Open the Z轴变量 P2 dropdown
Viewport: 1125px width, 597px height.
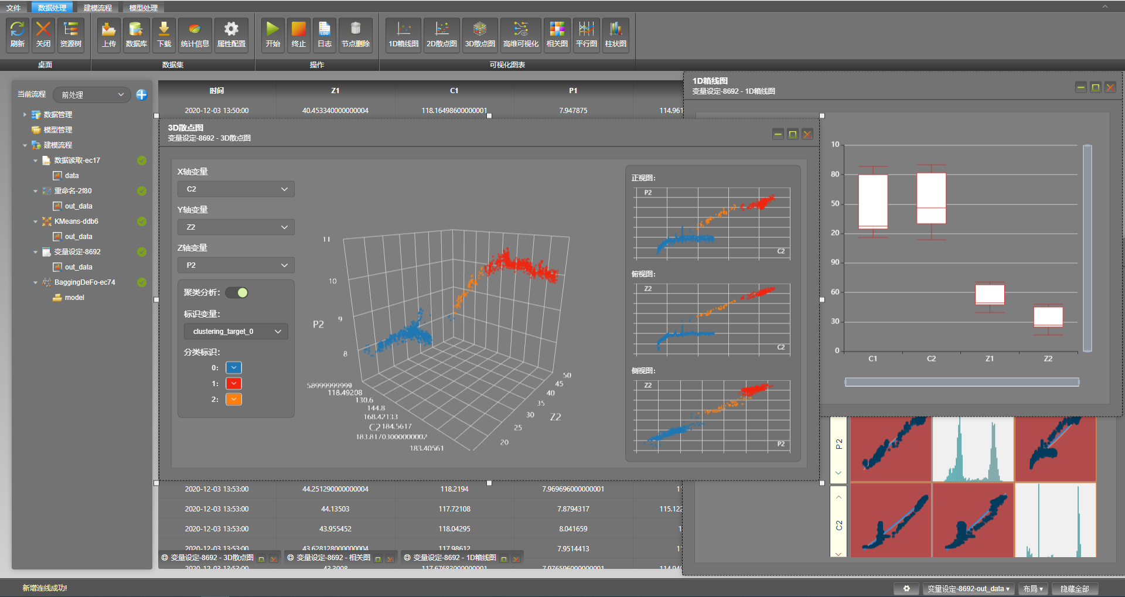point(236,265)
